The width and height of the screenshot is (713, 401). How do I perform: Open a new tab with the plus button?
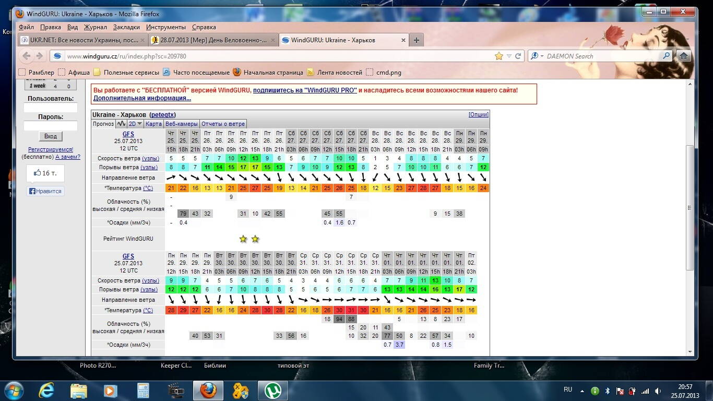[416, 40]
